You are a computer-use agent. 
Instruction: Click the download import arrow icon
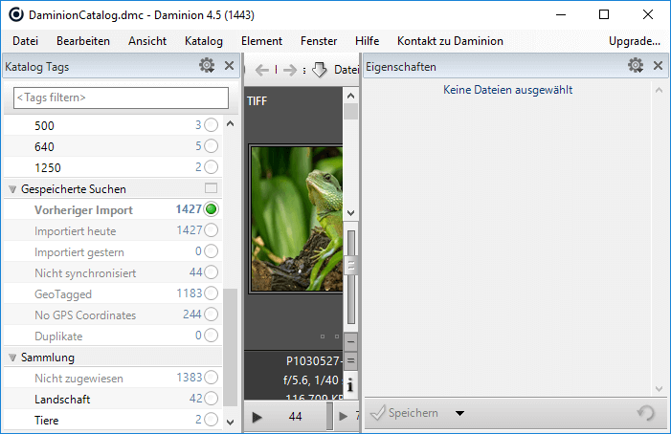(x=320, y=70)
